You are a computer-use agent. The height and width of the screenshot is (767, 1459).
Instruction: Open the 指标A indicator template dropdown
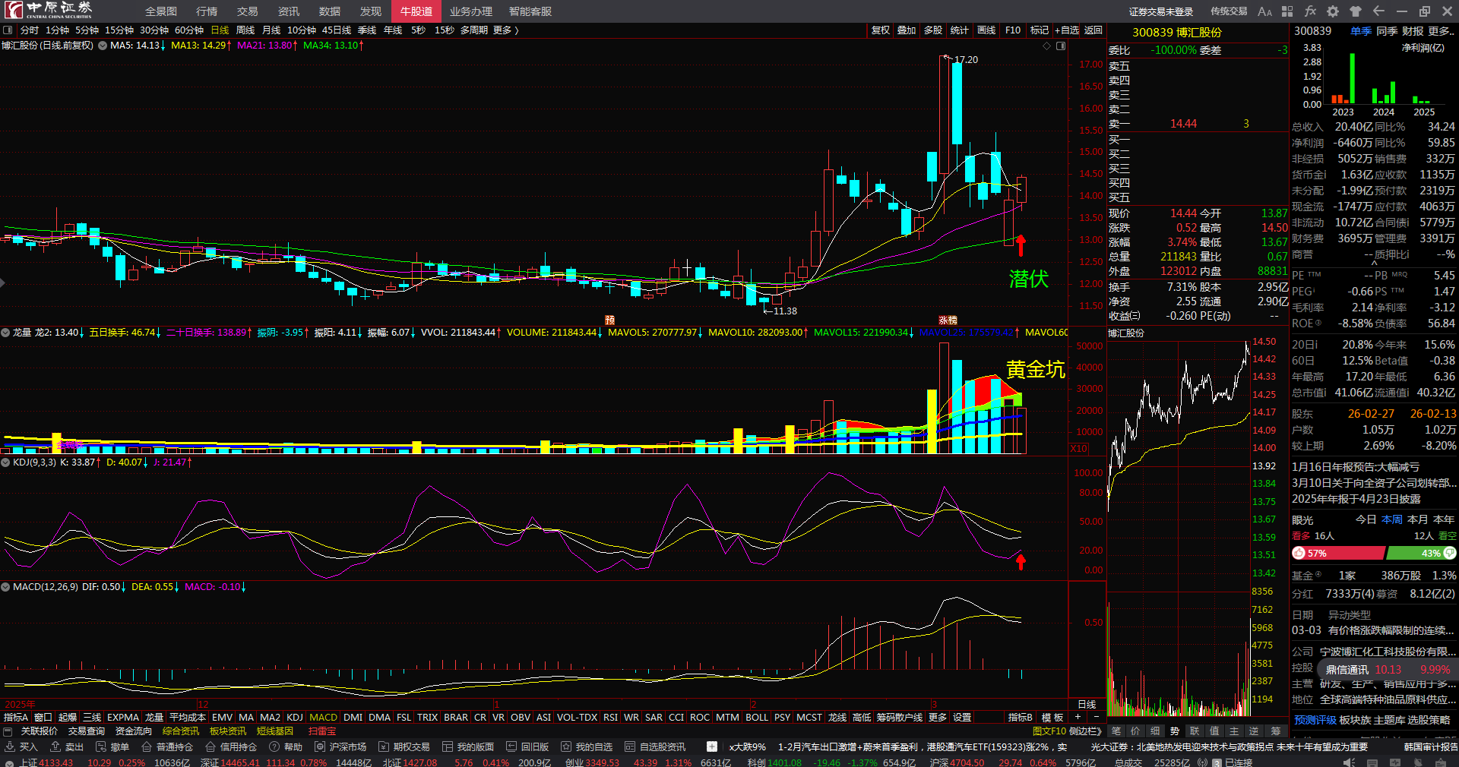click(x=15, y=717)
